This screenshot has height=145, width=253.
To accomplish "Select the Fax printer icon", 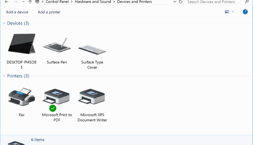I will 22,97.
